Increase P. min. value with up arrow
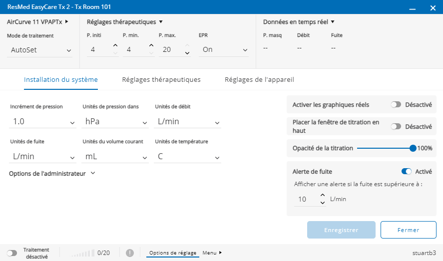Screen dimensions: 443x261 [151, 45]
